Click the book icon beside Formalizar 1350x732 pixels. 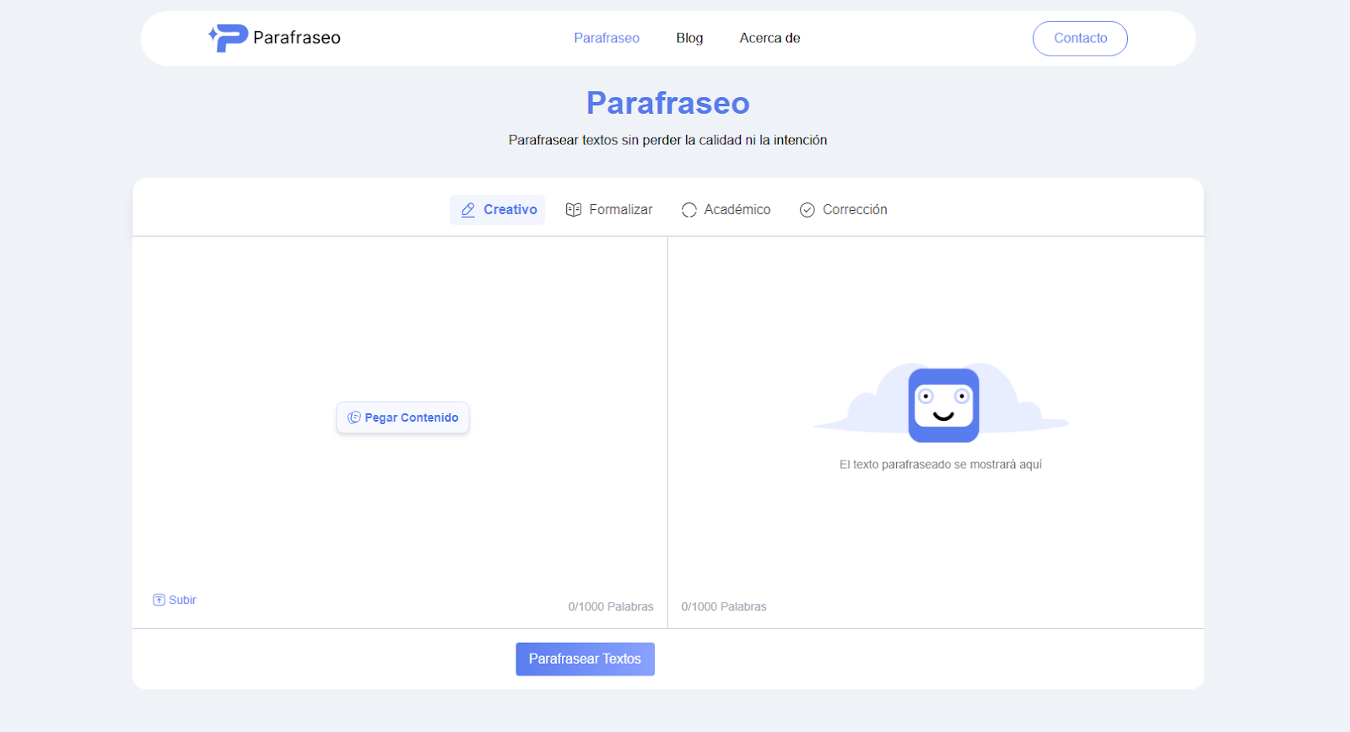point(574,210)
